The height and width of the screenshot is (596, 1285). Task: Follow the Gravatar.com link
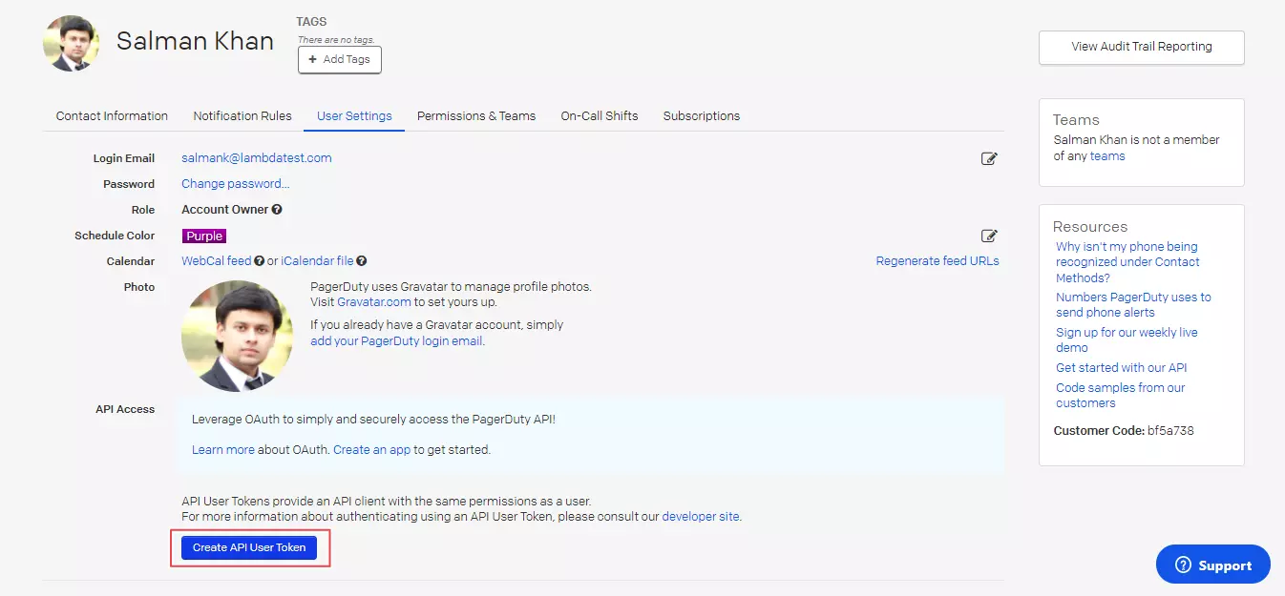374,301
